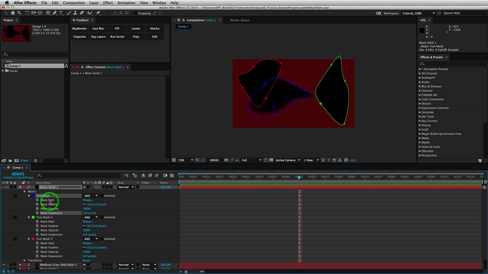Click the Comp 1 project thumbnail
488x274 pixels.
16,33
